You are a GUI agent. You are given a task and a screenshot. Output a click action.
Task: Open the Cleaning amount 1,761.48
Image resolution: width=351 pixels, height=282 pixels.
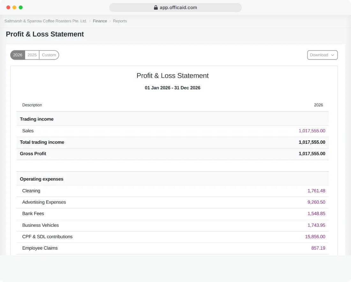coord(316,191)
